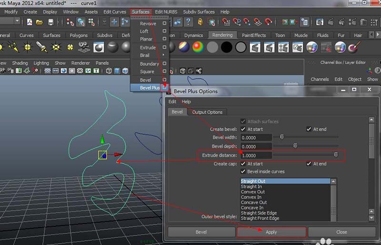Click the Open Scene folder icon
Image resolution: width=381 pixels, height=245 pixels.
coord(40,22)
